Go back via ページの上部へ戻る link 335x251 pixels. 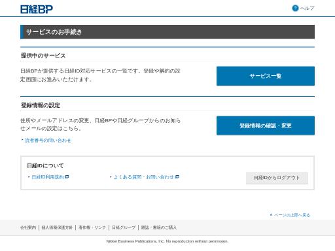[292, 215]
